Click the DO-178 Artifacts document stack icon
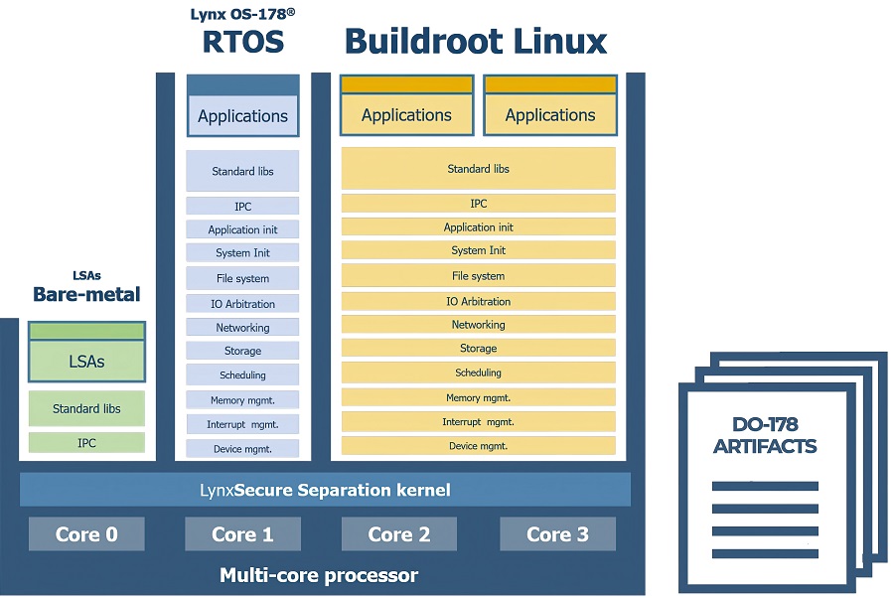This screenshot has height=598, width=894. click(x=783, y=472)
